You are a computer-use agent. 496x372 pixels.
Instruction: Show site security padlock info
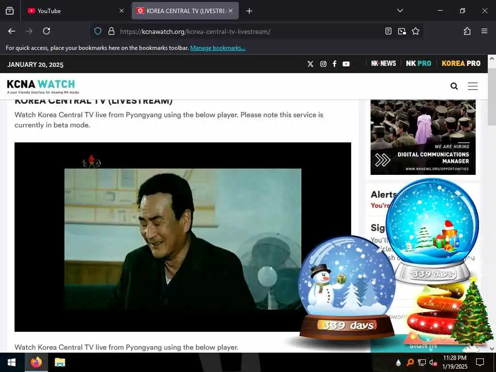[x=111, y=31]
